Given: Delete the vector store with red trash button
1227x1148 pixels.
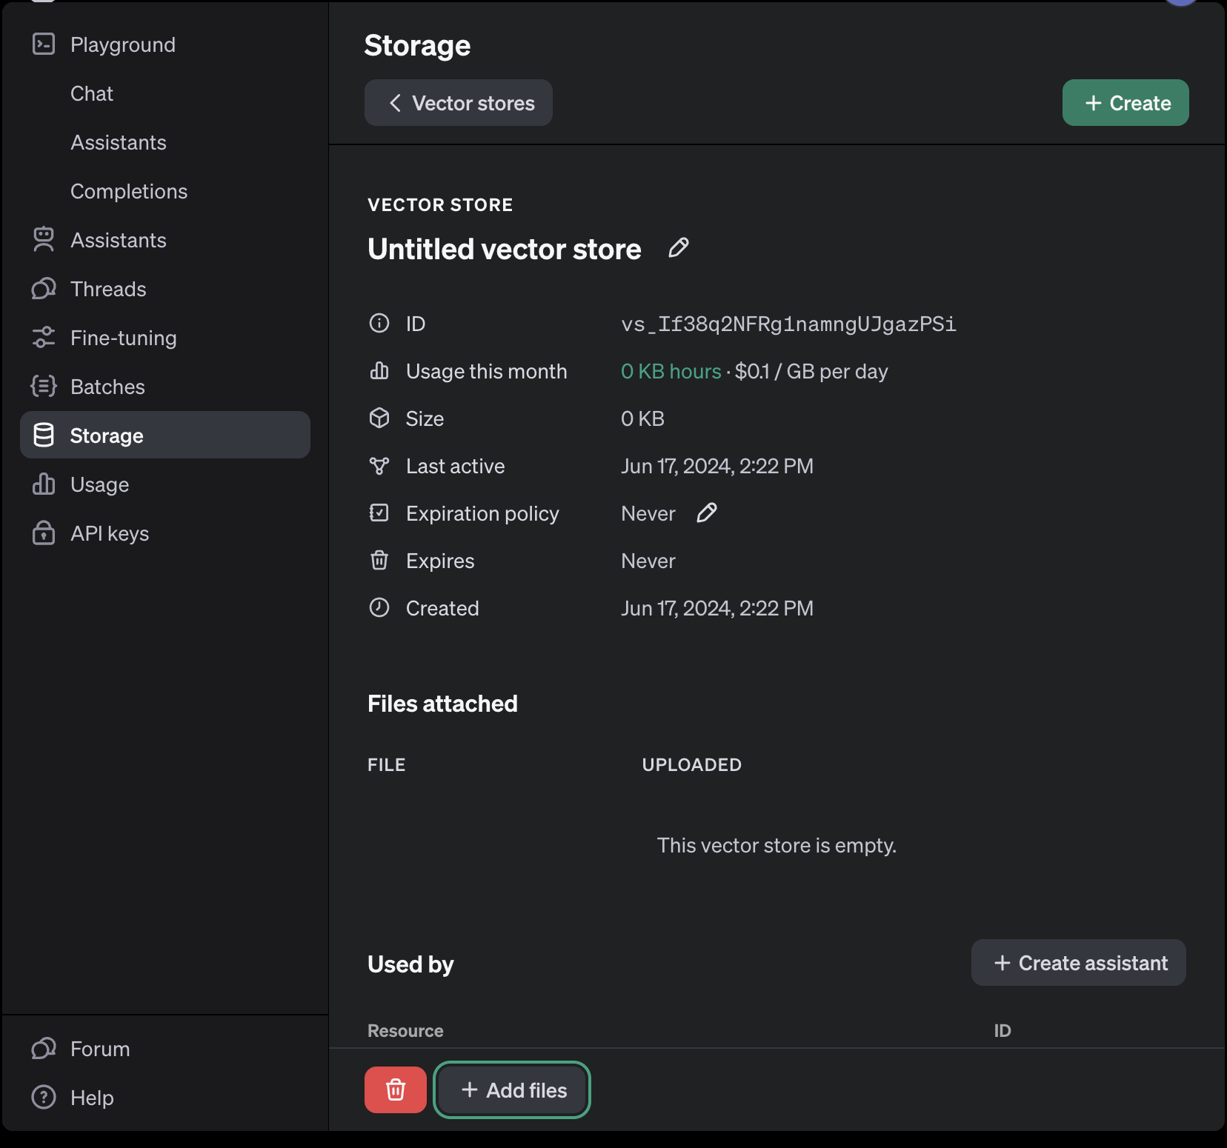Looking at the screenshot, I should coord(395,1089).
